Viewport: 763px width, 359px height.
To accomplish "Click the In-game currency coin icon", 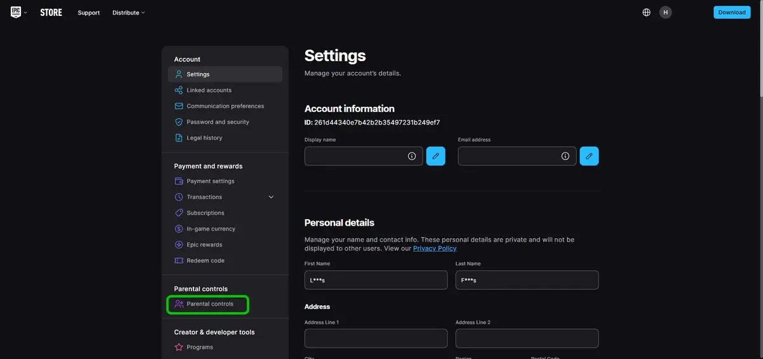I will pyautogui.click(x=179, y=229).
